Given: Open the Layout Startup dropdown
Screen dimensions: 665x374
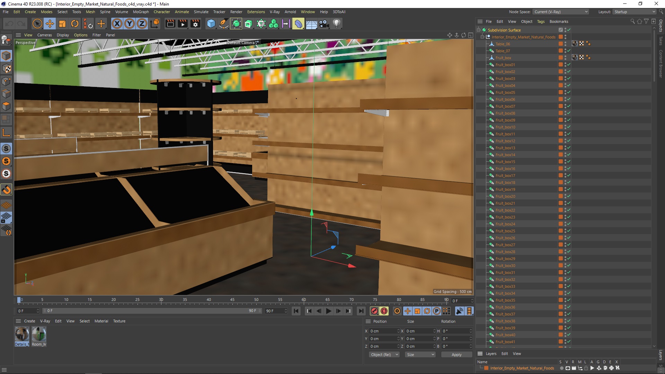Looking at the screenshot, I should tap(635, 12).
